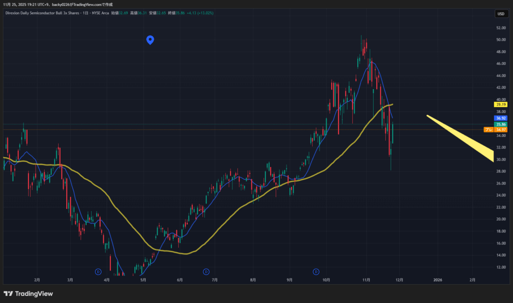Open the USD currency selector
Image resolution: width=513 pixels, height=303 pixels.
tap(500, 13)
